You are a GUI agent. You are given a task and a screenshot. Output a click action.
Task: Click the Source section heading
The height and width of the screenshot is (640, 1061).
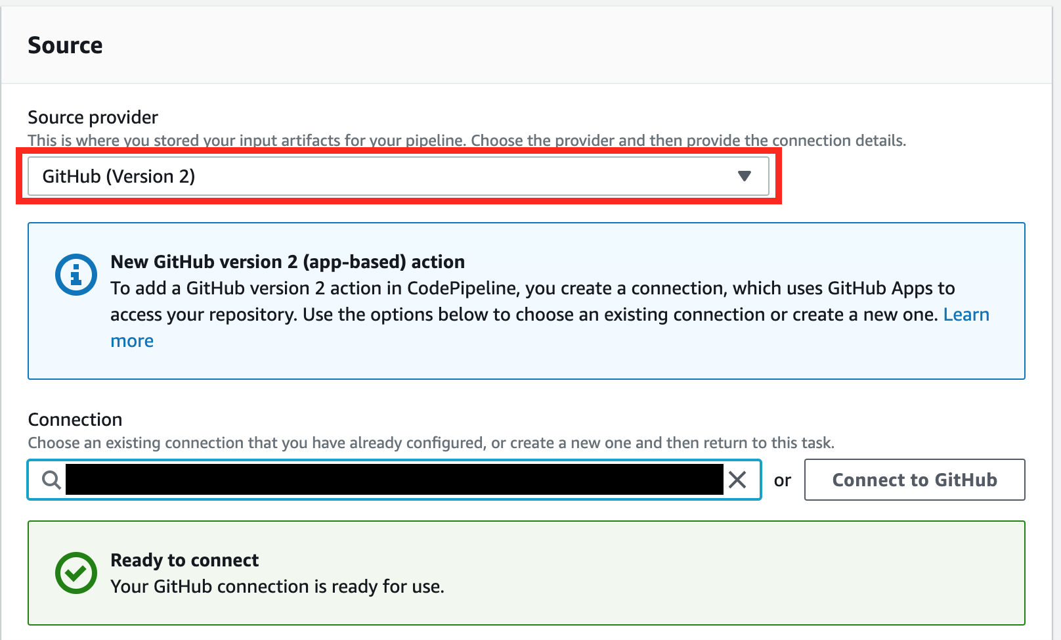click(x=65, y=45)
